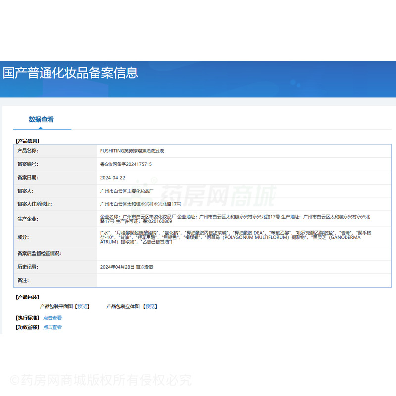Click the FUSHITING芙诗婷煤焦油洗发液 product name
This screenshot has width=396, height=396.
pos(132,151)
